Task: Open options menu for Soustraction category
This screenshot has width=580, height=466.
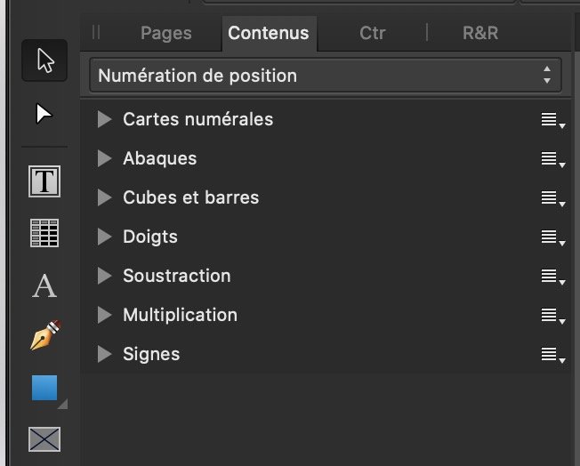Action: pyautogui.click(x=553, y=277)
